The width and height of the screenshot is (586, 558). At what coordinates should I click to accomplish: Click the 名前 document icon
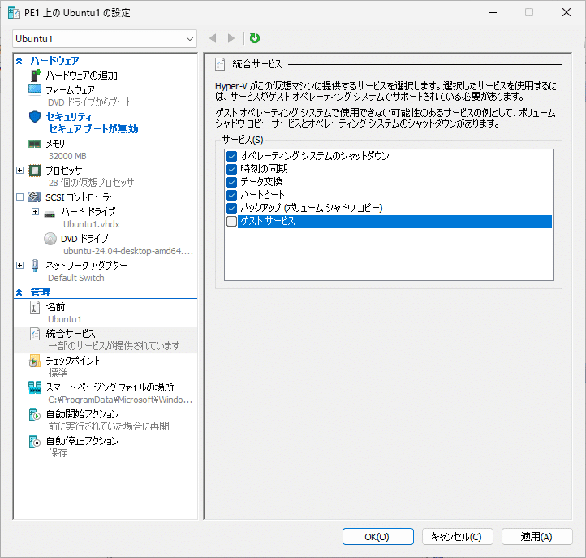[x=35, y=307]
